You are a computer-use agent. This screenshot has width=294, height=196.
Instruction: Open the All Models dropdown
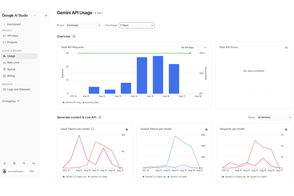[x=274, y=118]
